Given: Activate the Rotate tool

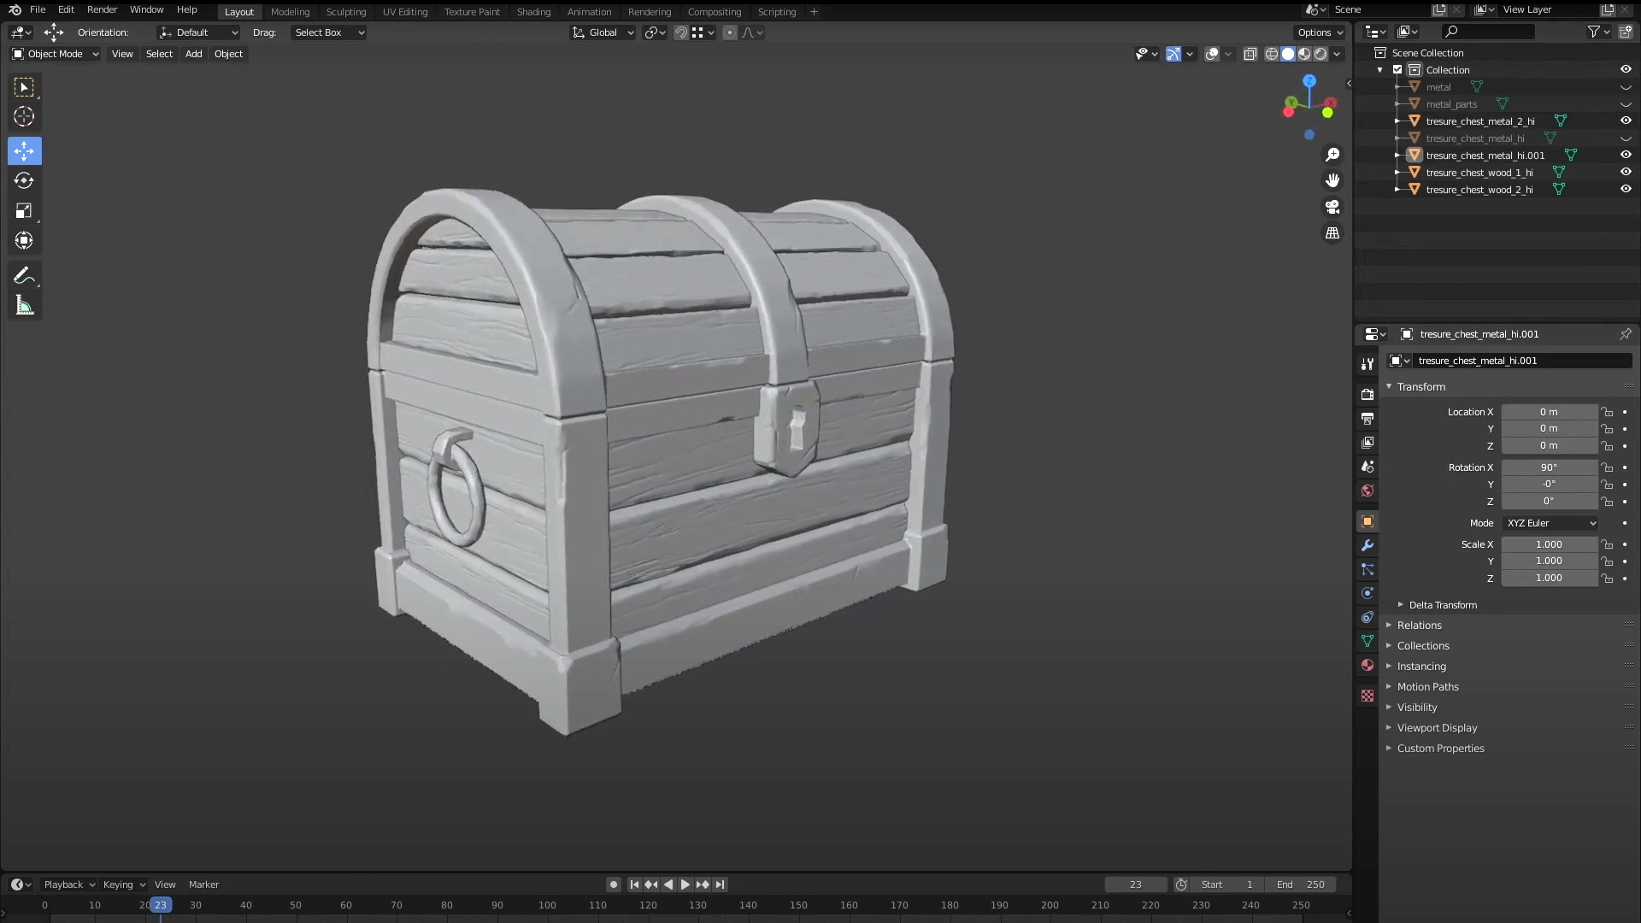Looking at the screenshot, I should [24, 180].
